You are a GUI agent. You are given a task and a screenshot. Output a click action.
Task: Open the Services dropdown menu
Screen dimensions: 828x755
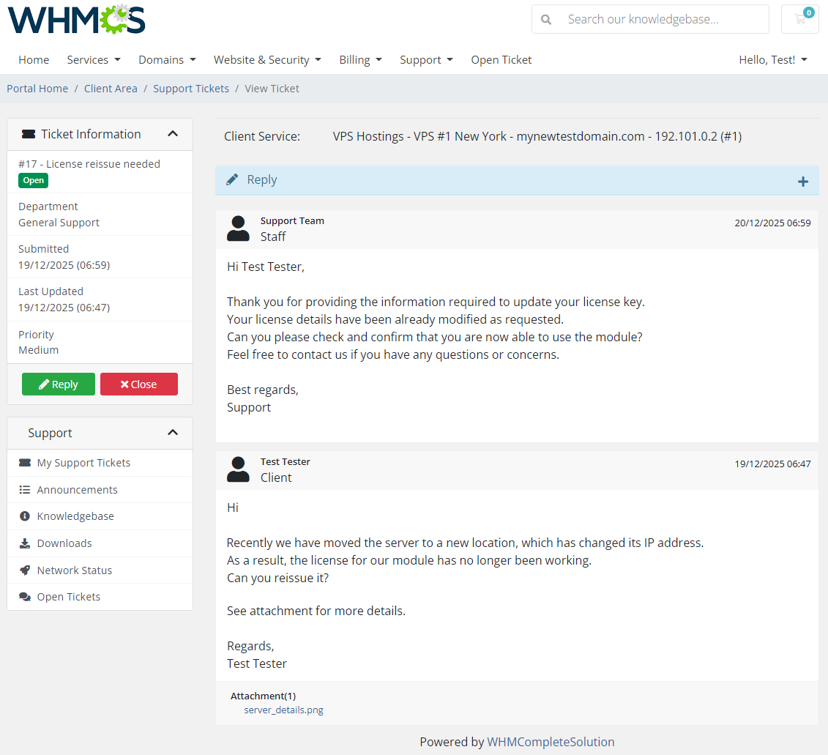[93, 59]
